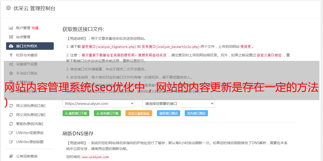Click the server icon next to 站点管理
This screenshot has width=323, height=161.
[x=11, y=37]
